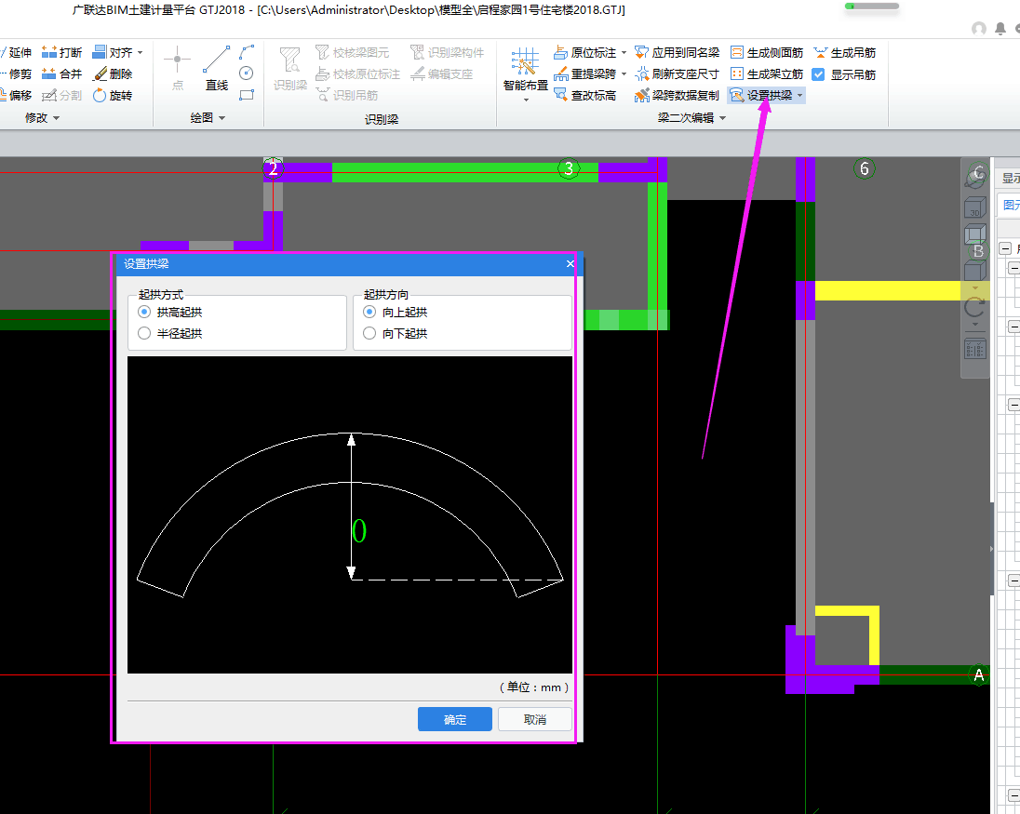Select the rectangle drawing tool
Viewport: 1020px width, 814px height.
tap(247, 95)
